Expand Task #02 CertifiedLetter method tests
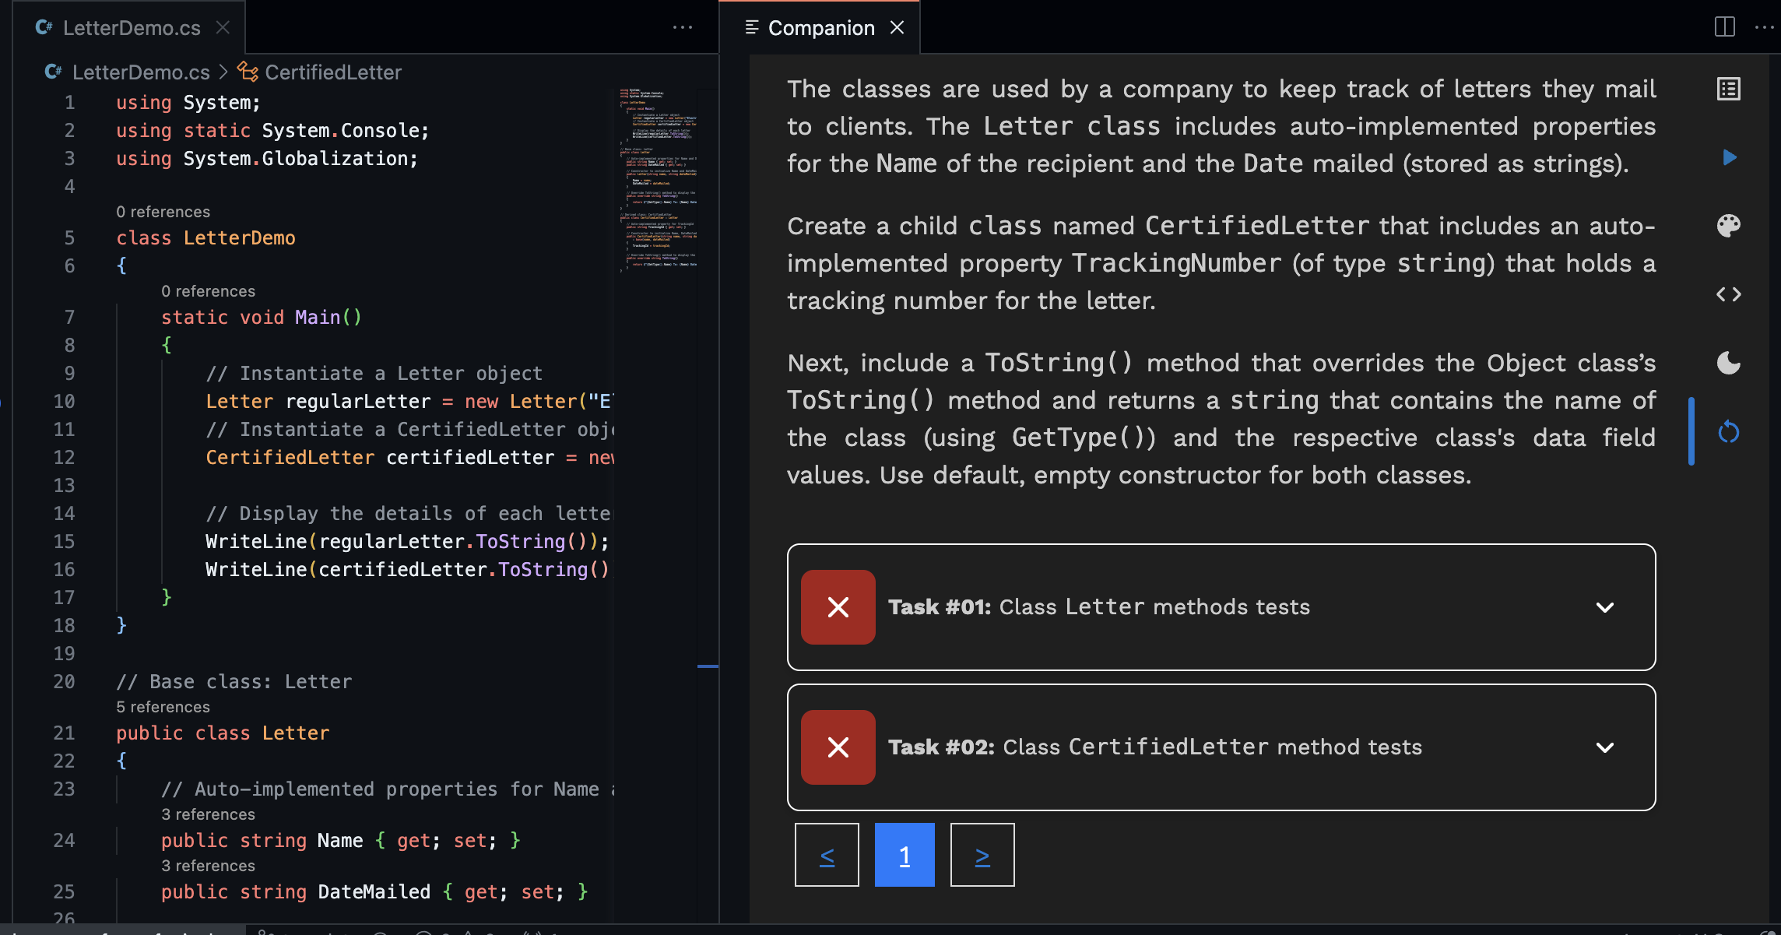The height and width of the screenshot is (935, 1781). [1605, 747]
